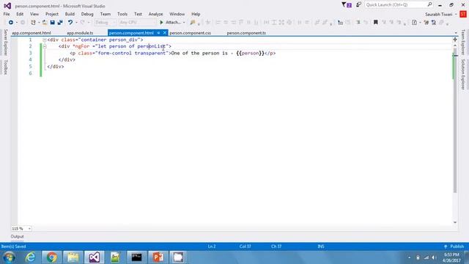Click the Save All toolbar icon
This screenshot has width=469, height=264.
tap(60, 23)
